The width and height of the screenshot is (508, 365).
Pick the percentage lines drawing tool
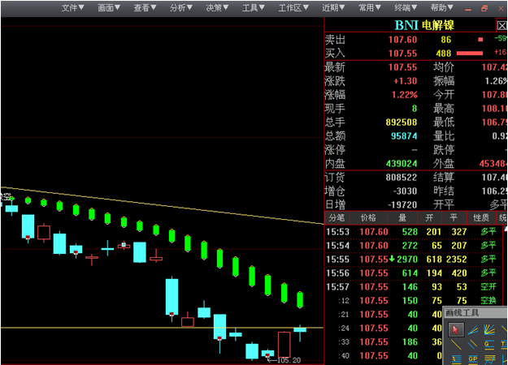tap(457, 360)
